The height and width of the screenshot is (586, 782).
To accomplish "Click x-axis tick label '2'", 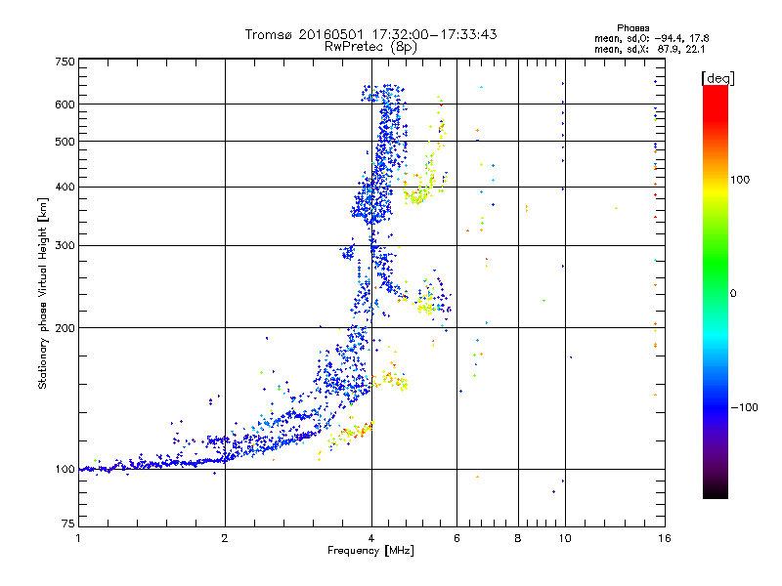I will pos(225,538).
